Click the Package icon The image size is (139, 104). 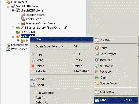point(97,72)
